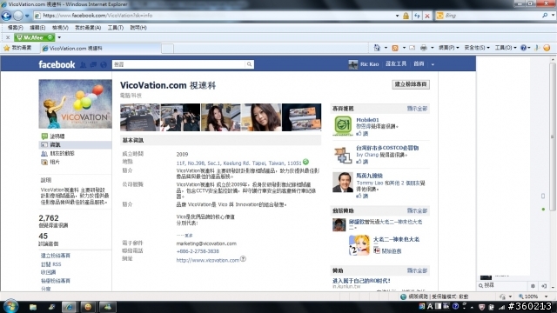Open the 檢視(V) menu
Screen dimensions: 557x313
pyautogui.click(x=60, y=27)
